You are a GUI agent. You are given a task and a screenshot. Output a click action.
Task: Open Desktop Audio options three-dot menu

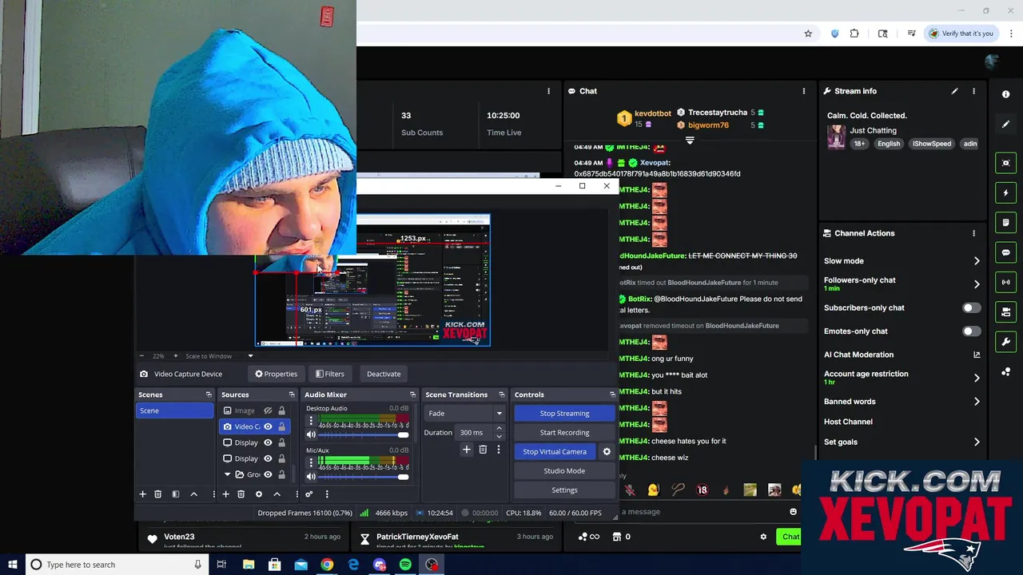[x=311, y=421]
